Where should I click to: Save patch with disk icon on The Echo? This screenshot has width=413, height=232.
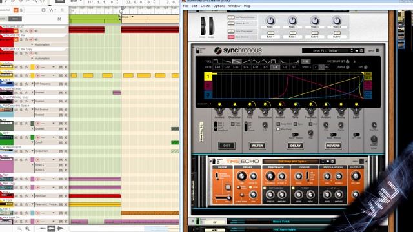point(332,161)
